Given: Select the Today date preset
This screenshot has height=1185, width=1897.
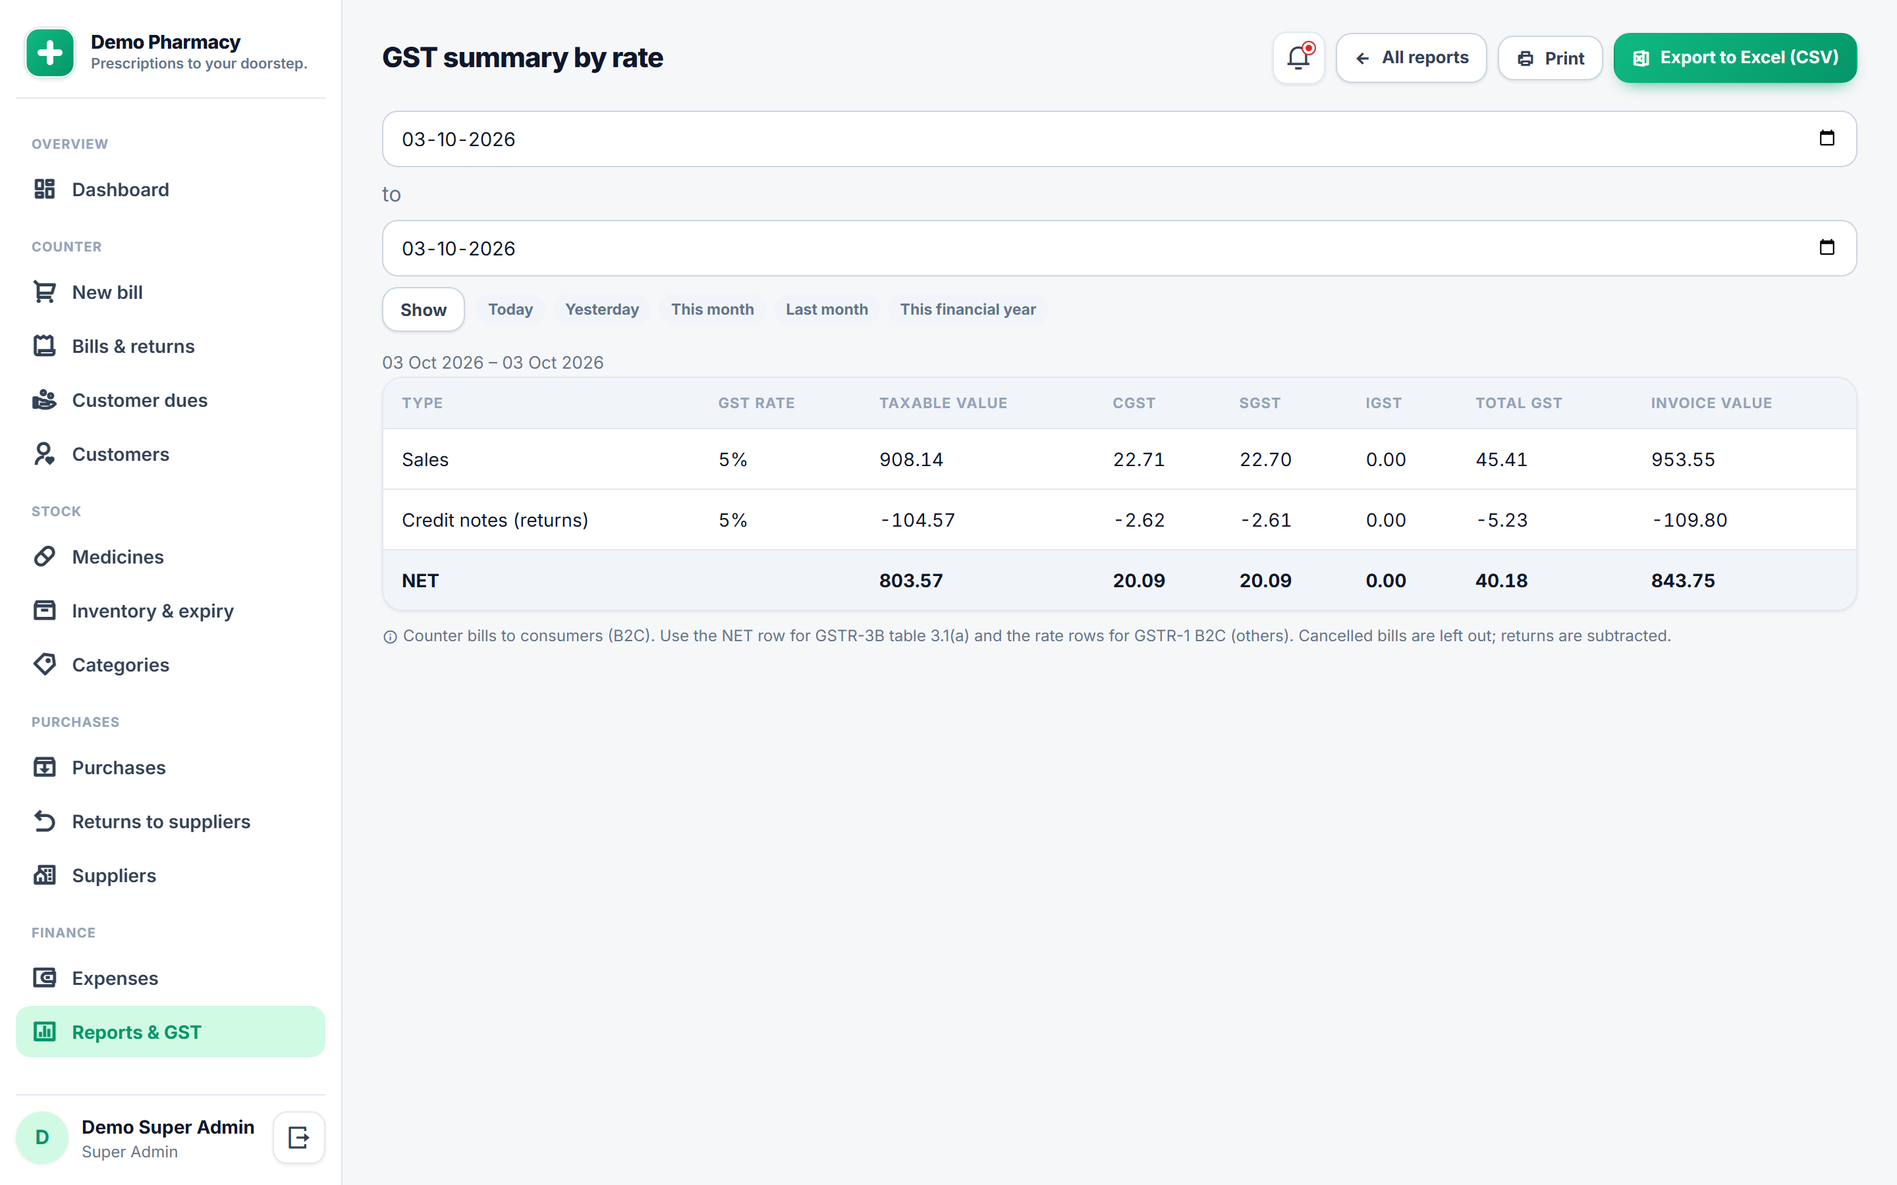Looking at the screenshot, I should [510, 309].
